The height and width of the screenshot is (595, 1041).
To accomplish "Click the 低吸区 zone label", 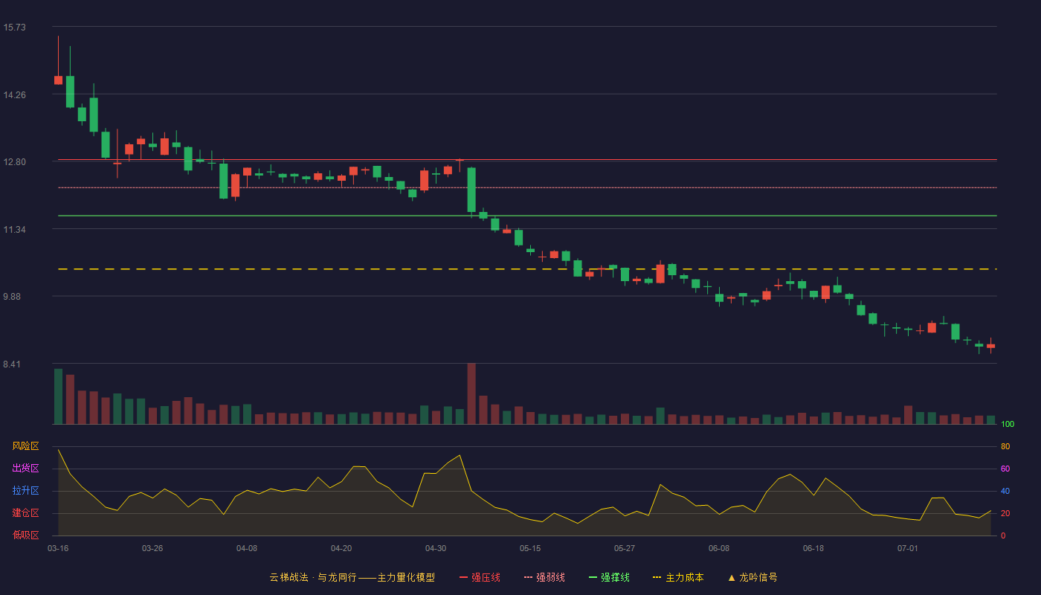I will [x=25, y=535].
